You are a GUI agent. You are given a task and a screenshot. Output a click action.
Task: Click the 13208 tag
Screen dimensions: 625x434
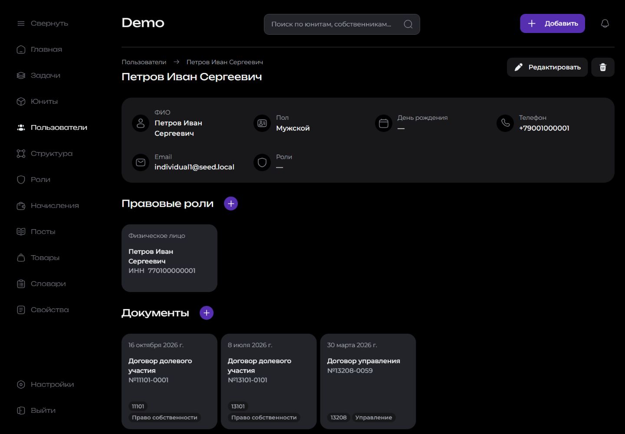(x=339, y=418)
